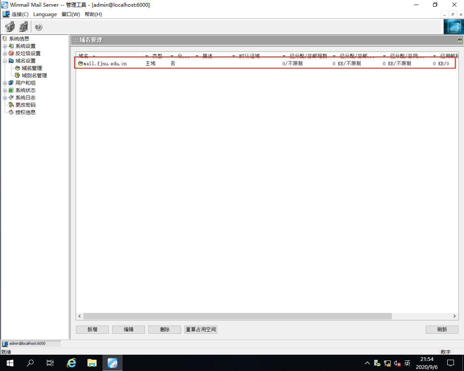The image size is (464, 371).
Task: Click the 反垃圾设置 no-spam icon
Action: click(11, 53)
